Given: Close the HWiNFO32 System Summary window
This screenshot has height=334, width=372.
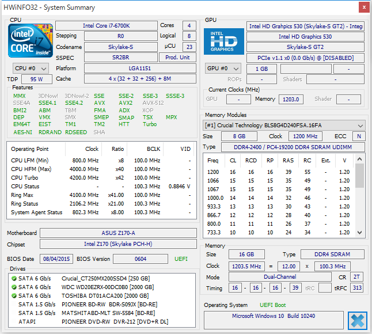Looking at the screenshot, I should [x=364, y=7].
